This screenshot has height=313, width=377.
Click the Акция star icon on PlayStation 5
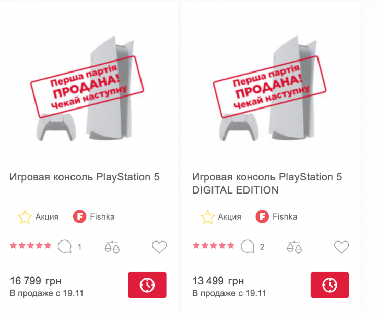click(25, 216)
